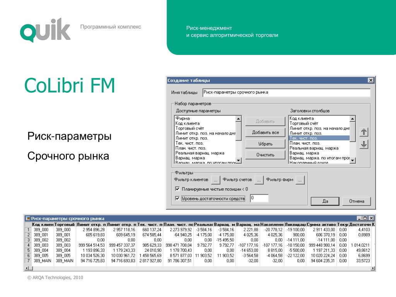Image resolution: width=396 pixels, height=297 pixels.
Task: Click Достаточн column header in table
Action: coord(360,224)
